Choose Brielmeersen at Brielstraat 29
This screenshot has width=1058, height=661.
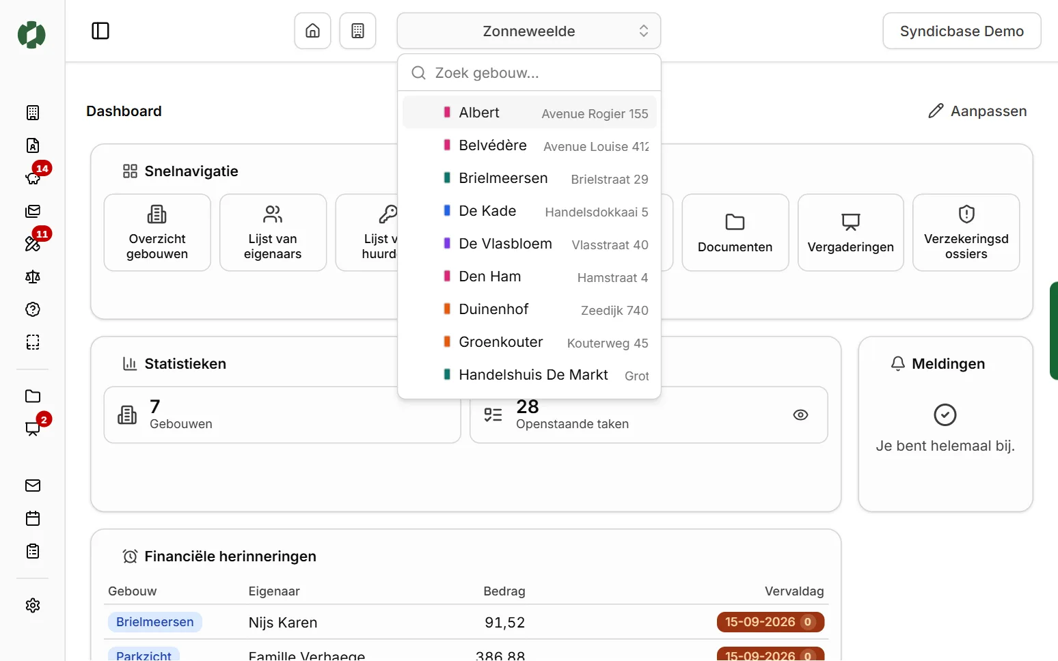point(530,178)
